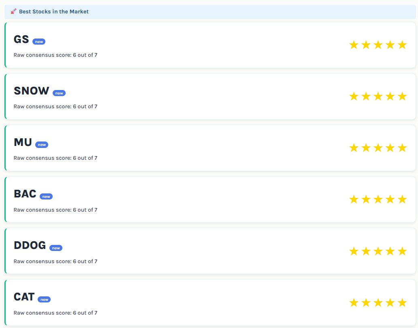Open the CAT stock ticker
Image resolution: width=418 pixels, height=328 pixels.
point(24,297)
